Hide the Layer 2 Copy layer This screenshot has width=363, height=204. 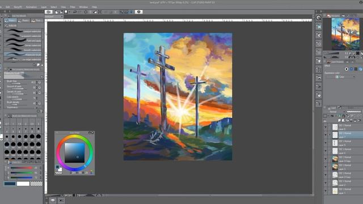[326, 175]
